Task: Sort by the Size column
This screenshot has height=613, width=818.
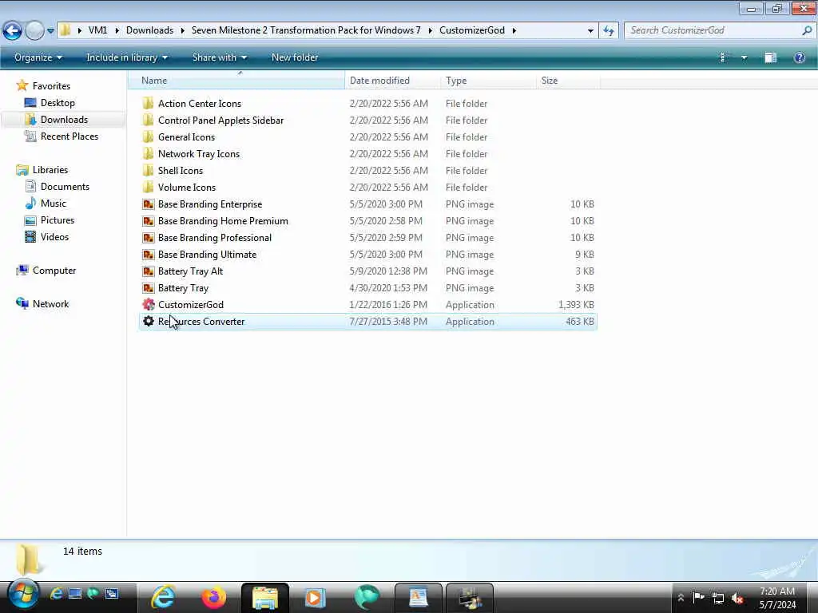Action: 568,81
